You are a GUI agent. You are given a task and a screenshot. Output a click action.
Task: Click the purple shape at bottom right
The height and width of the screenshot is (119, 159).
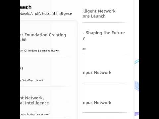coord(137,114)
